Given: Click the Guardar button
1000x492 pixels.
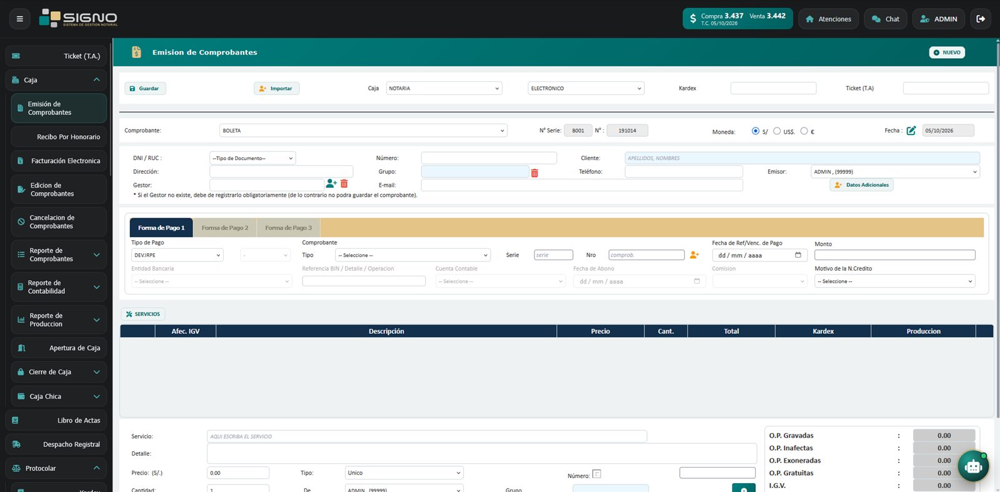Looking at the screenshot, I should pos(145,89).
